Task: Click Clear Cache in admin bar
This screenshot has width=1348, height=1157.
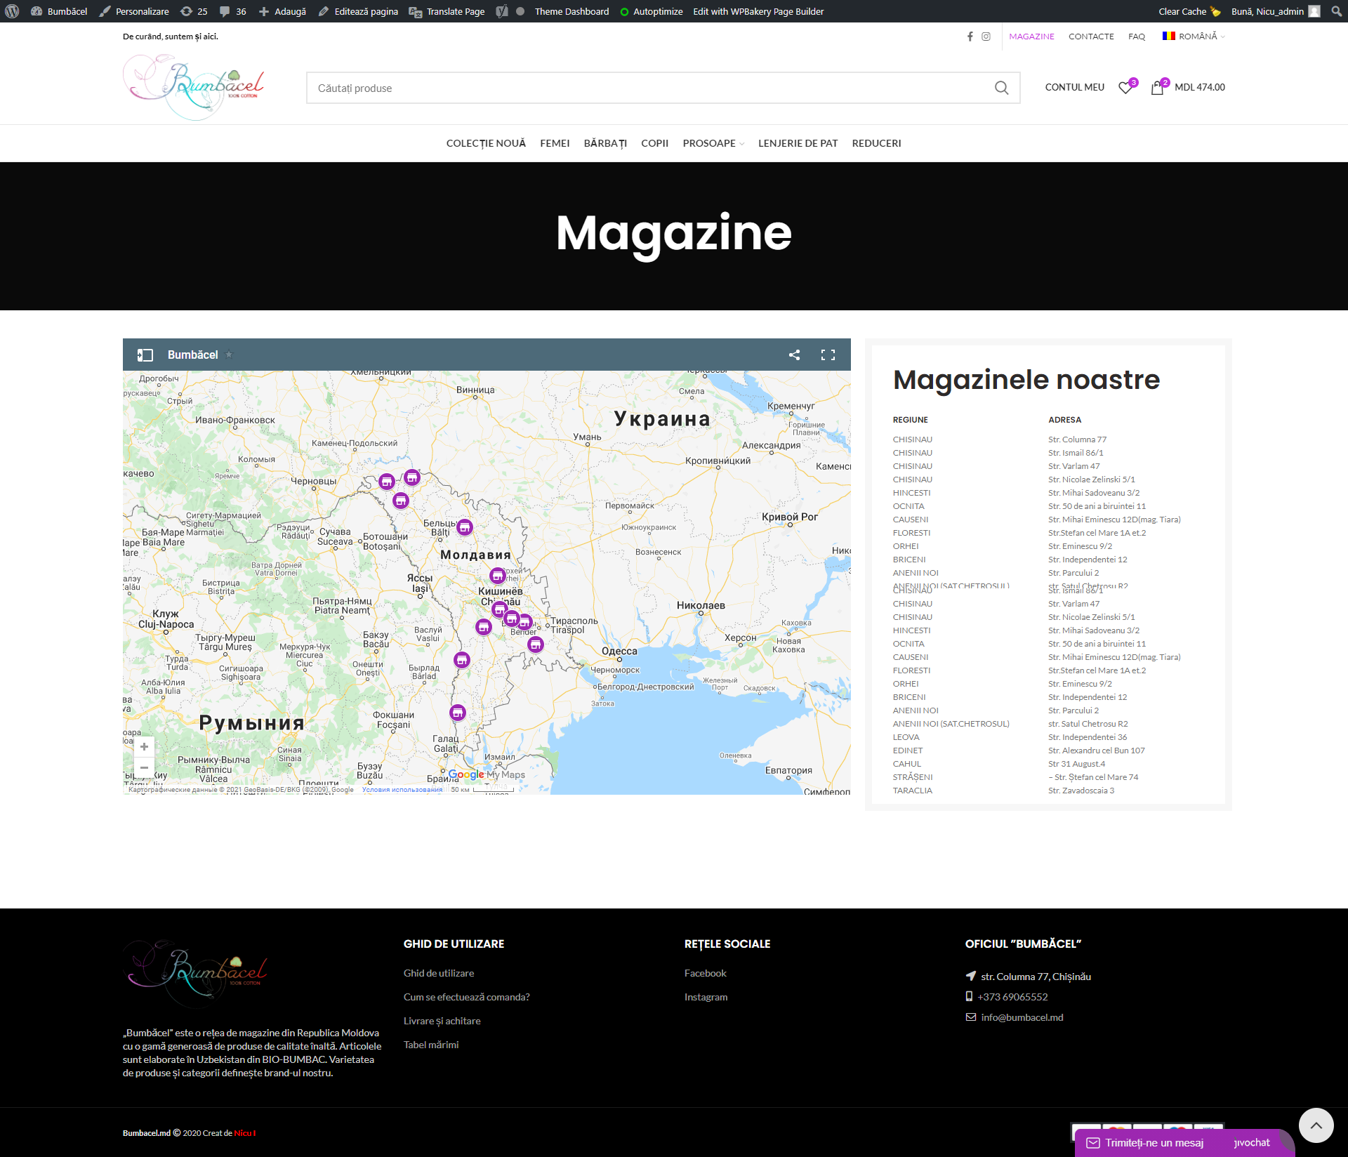Action: coord(1182,11)
